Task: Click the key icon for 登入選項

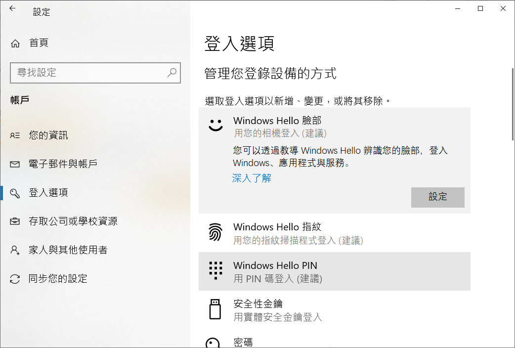Action: [15, 193]
